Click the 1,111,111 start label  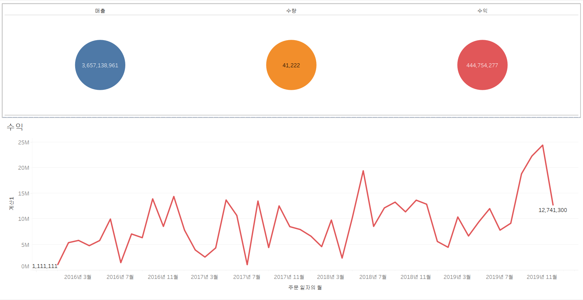click(45, 266)
